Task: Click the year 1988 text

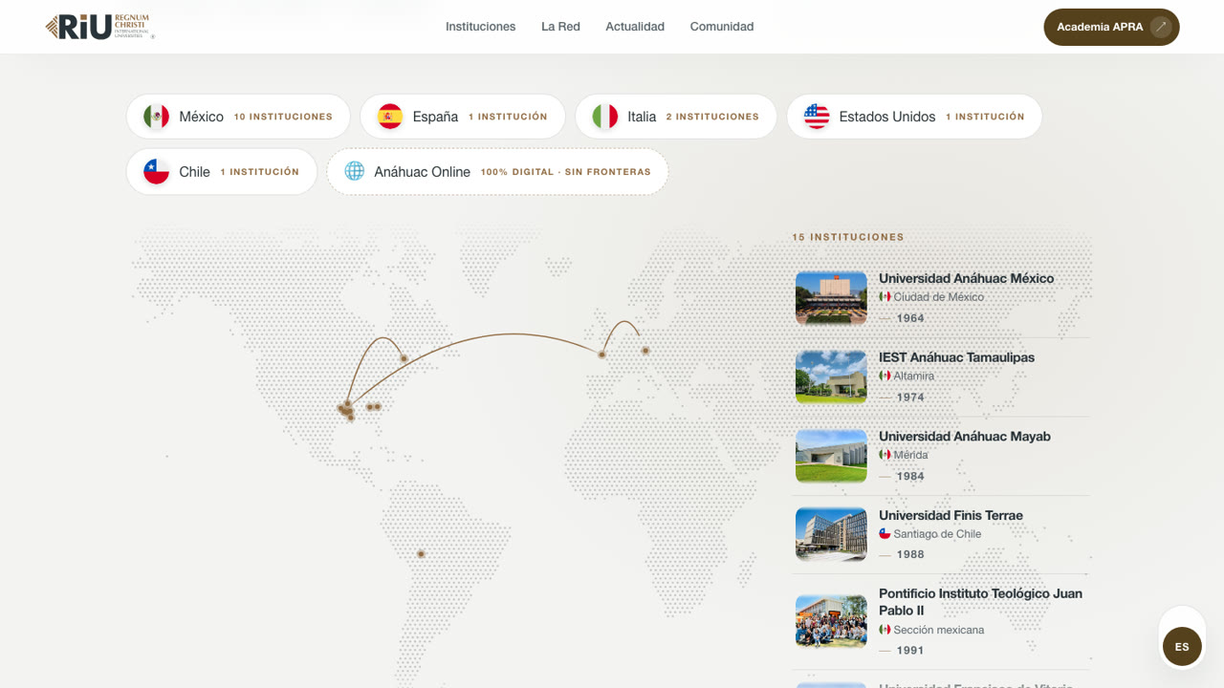Action: point(910,554)
